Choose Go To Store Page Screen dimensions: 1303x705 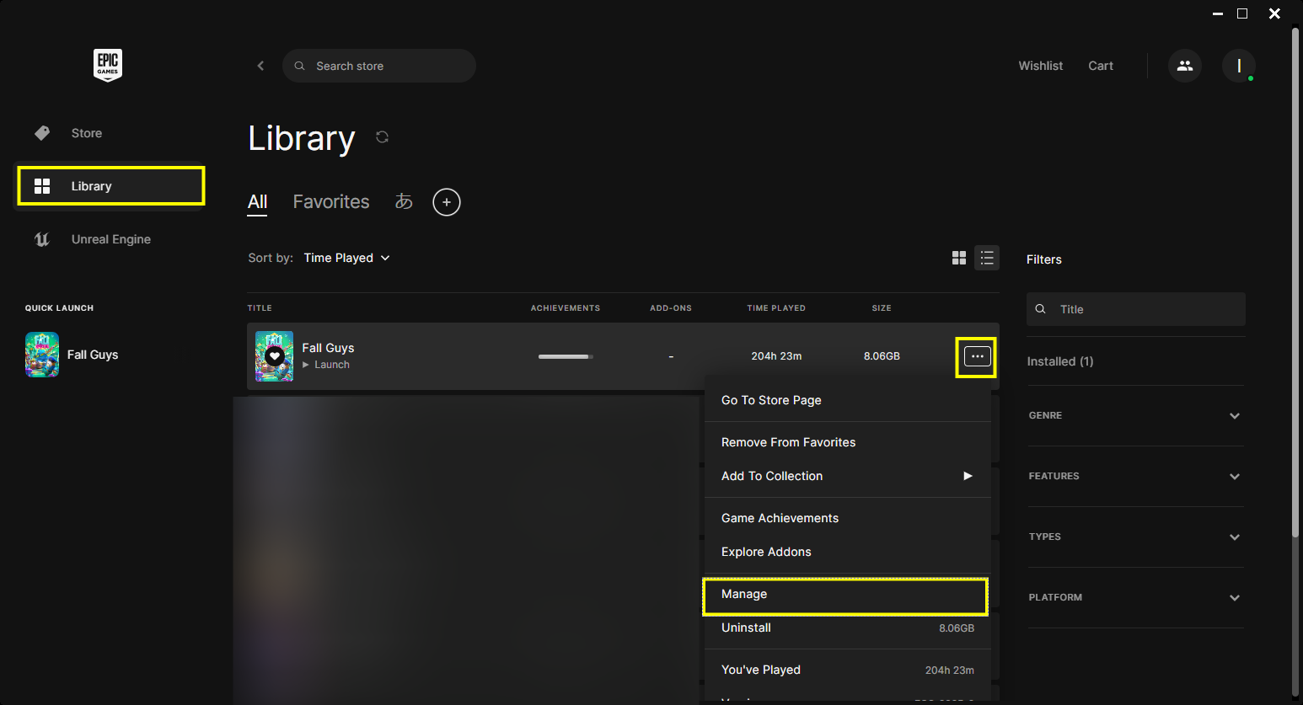click(x=847, y=400)
